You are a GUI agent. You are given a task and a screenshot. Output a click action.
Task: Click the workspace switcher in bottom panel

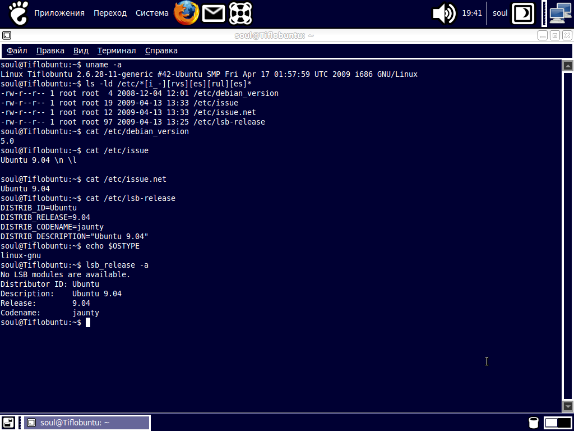558,423
